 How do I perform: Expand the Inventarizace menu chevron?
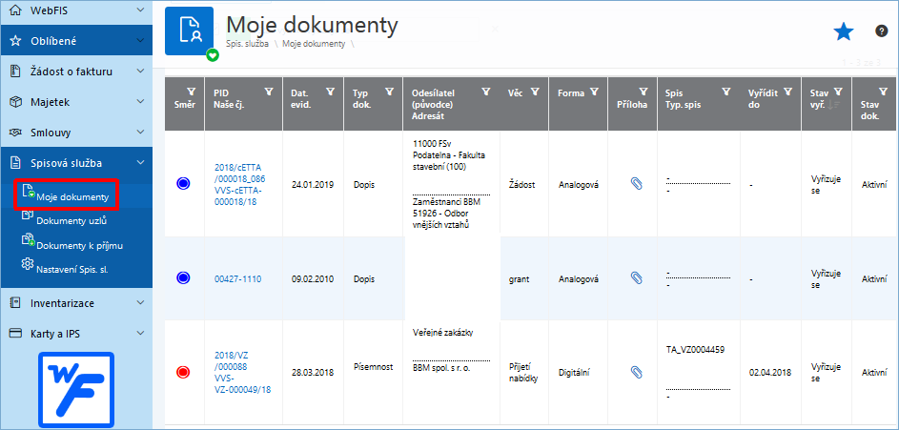pos(140,303)
